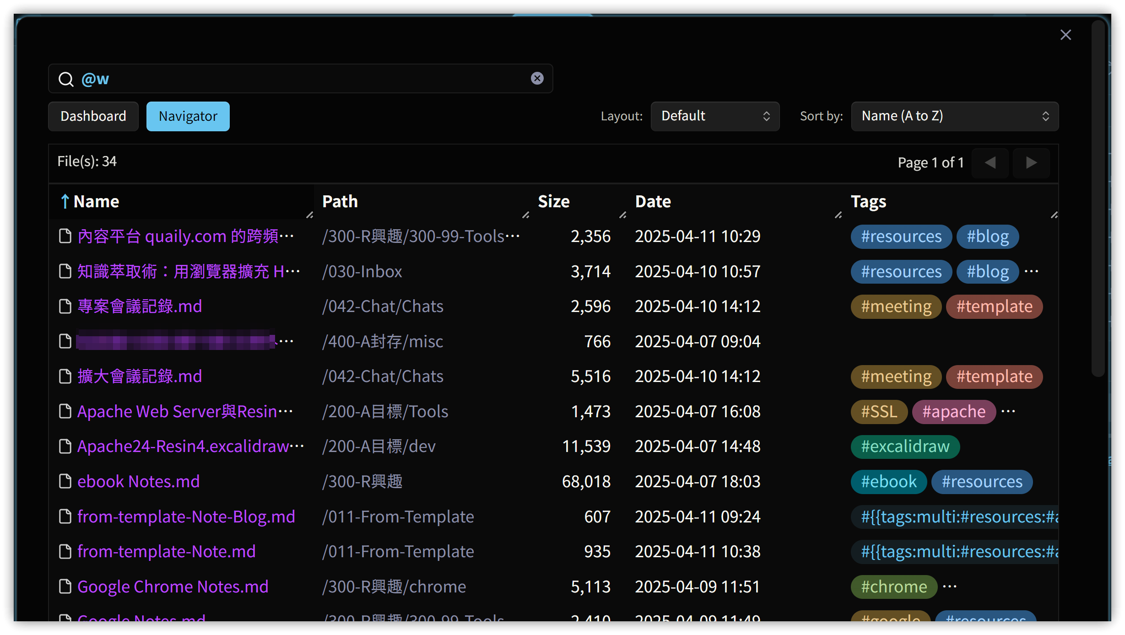1125x635 pixels.
Task: Open from-template-Note-Blog.md file
Action: point(186,517)
